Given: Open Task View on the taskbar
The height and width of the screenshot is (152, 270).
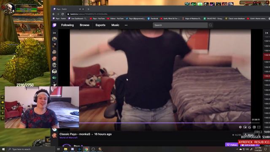Looking at the screenshot, I should click(x=59, y=149).
